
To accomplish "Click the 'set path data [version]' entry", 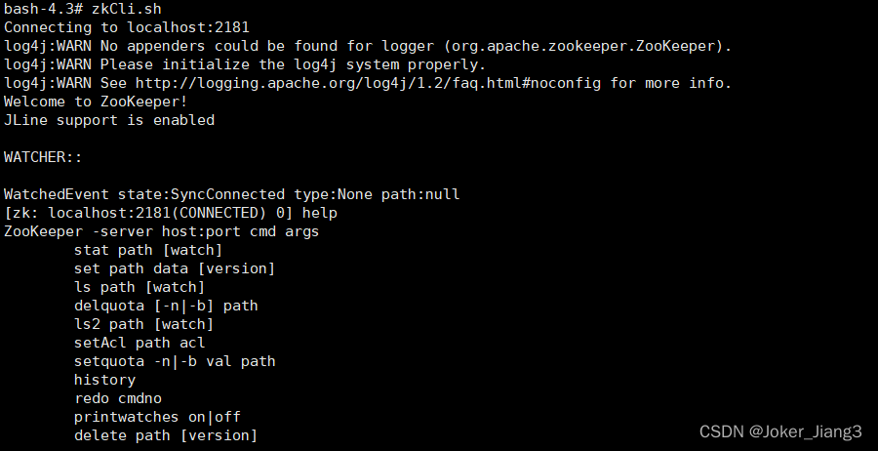I will click(x=175, y=268).
